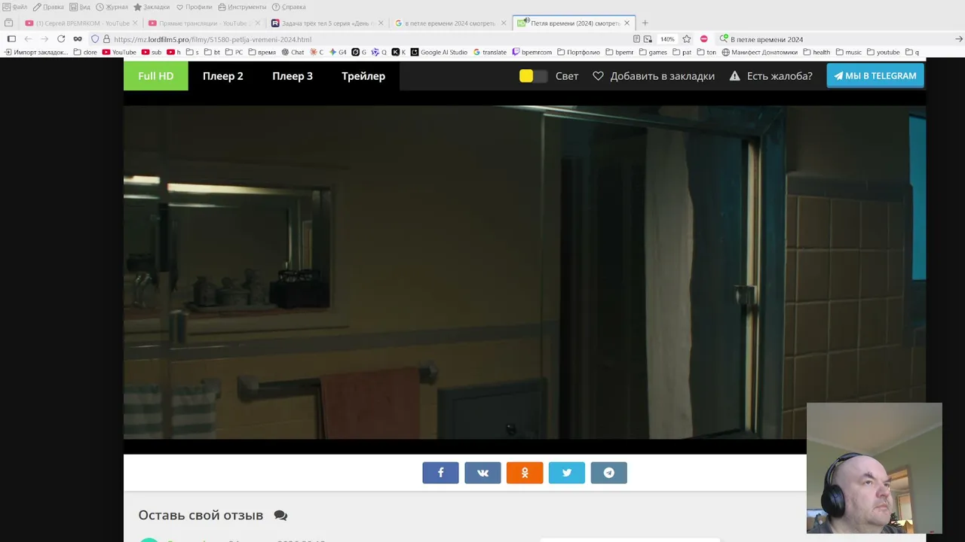965x542 pixels.
Task: Reload the current page
Action: click(61, 39)
